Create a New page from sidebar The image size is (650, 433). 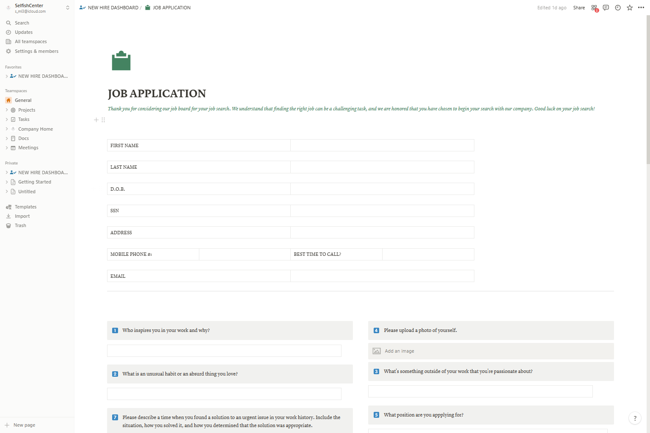click(x=20, y=425)
